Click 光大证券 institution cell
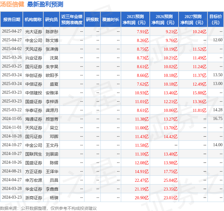This screenshot has width=224, height=211. click(34, 32)
